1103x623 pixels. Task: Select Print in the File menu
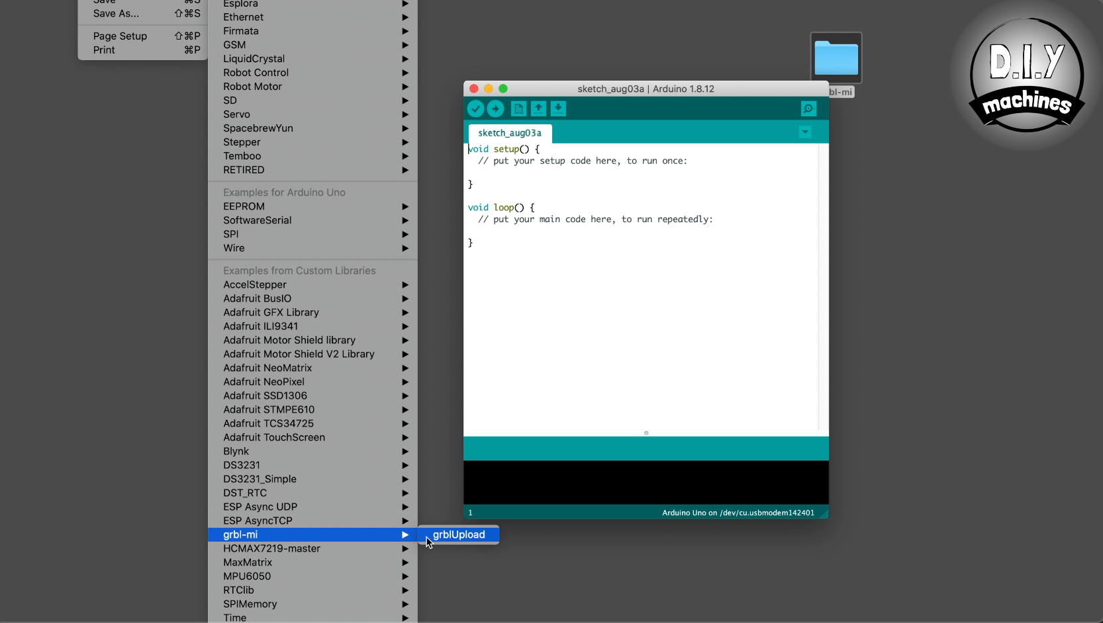(143, 50)
